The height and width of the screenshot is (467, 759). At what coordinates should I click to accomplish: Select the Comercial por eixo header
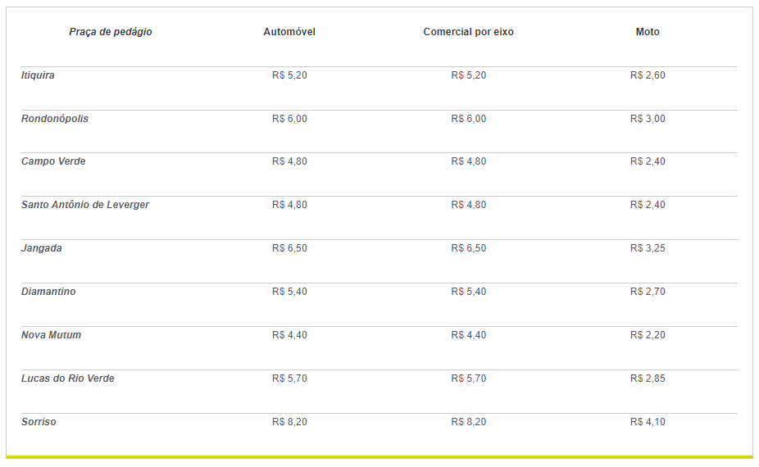469,32
